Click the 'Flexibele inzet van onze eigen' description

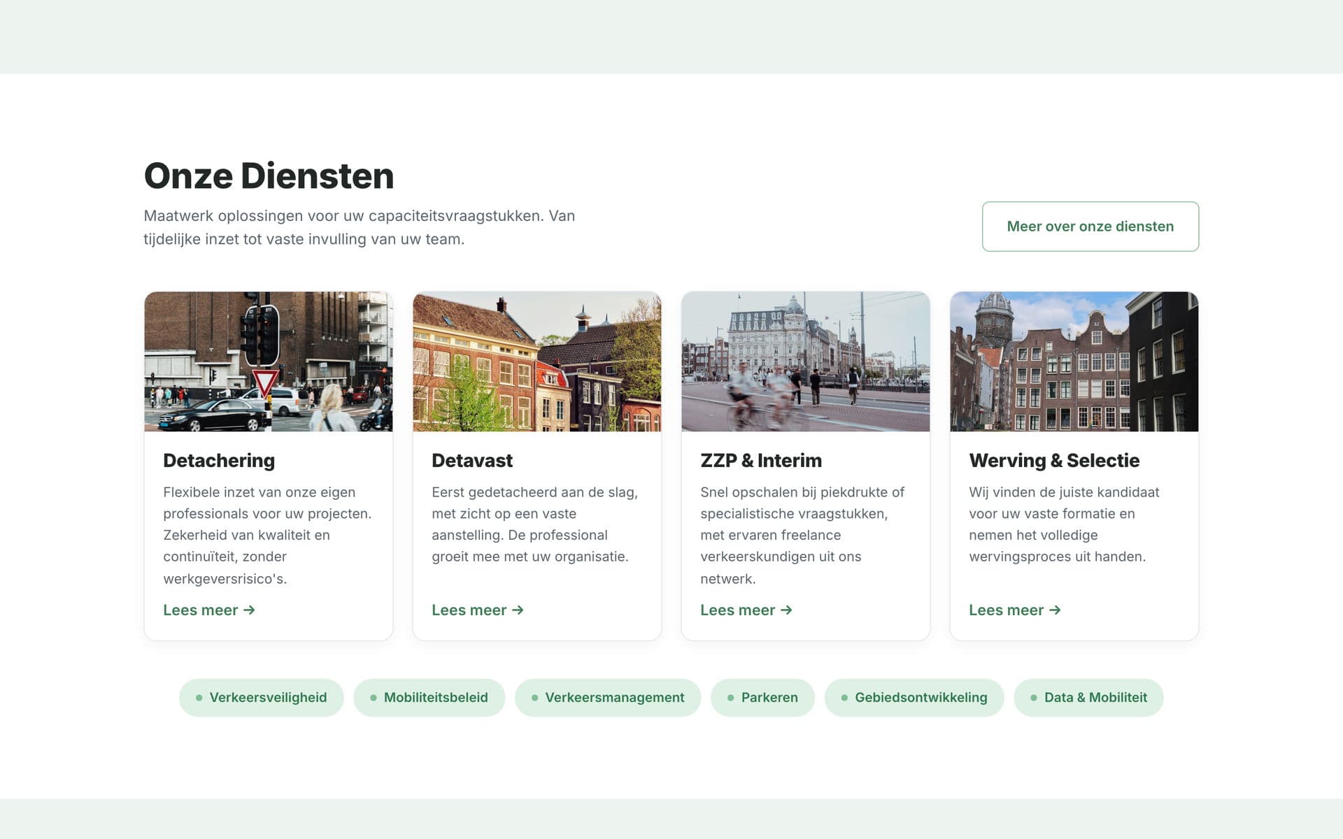(x=267, y=535)
